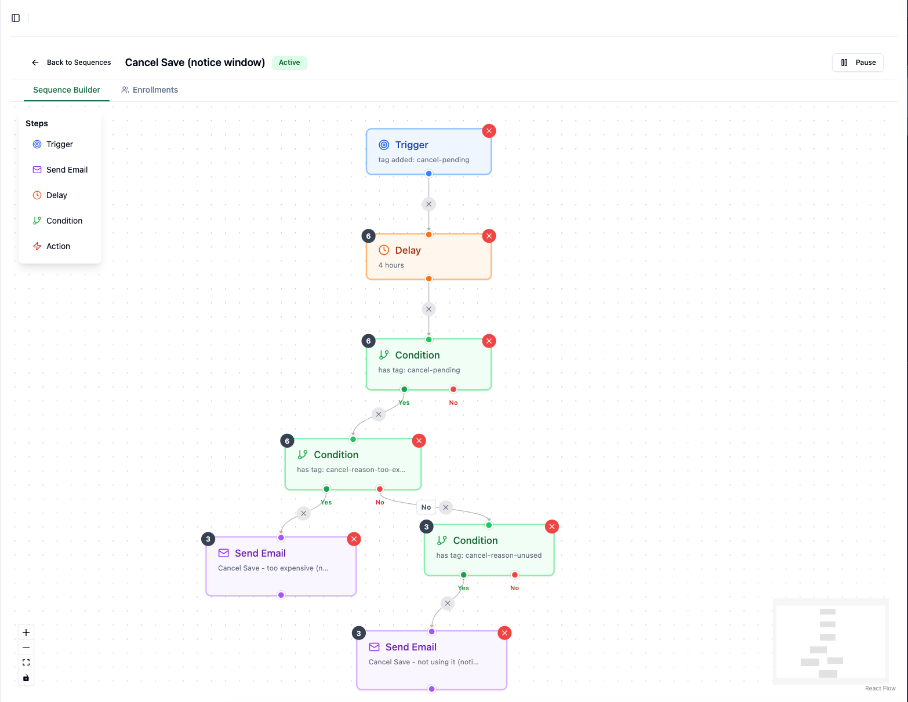This screenshot has width=908, height=702.
Task: Select the has tag: cancel-pending Condition node
Action: click(x=428, y=364)
